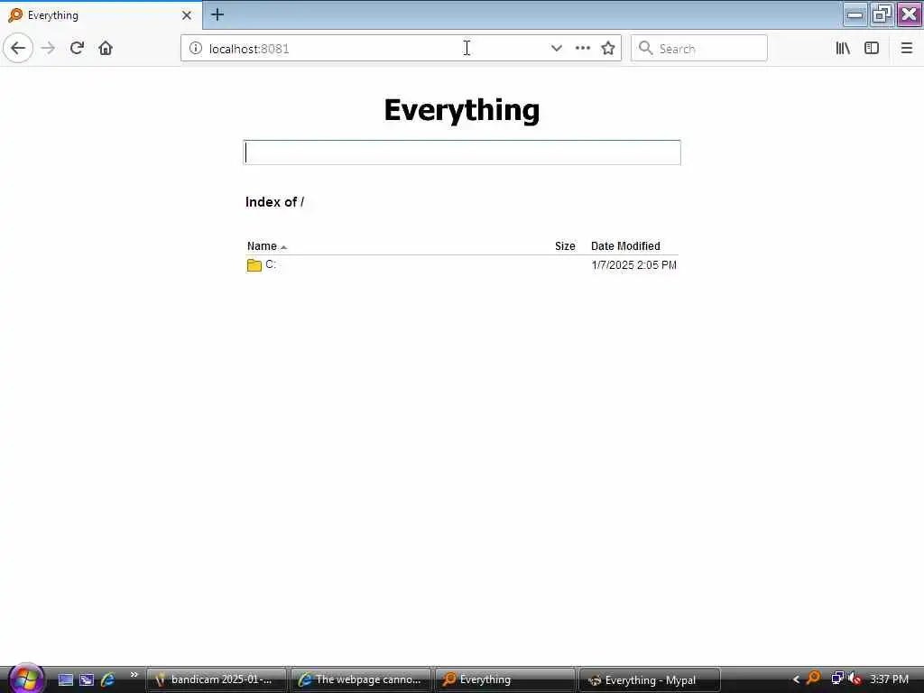The height and width of the screenshot is (693, 924).
Task: Sort listing by Name column
Action: click(262, 246)
